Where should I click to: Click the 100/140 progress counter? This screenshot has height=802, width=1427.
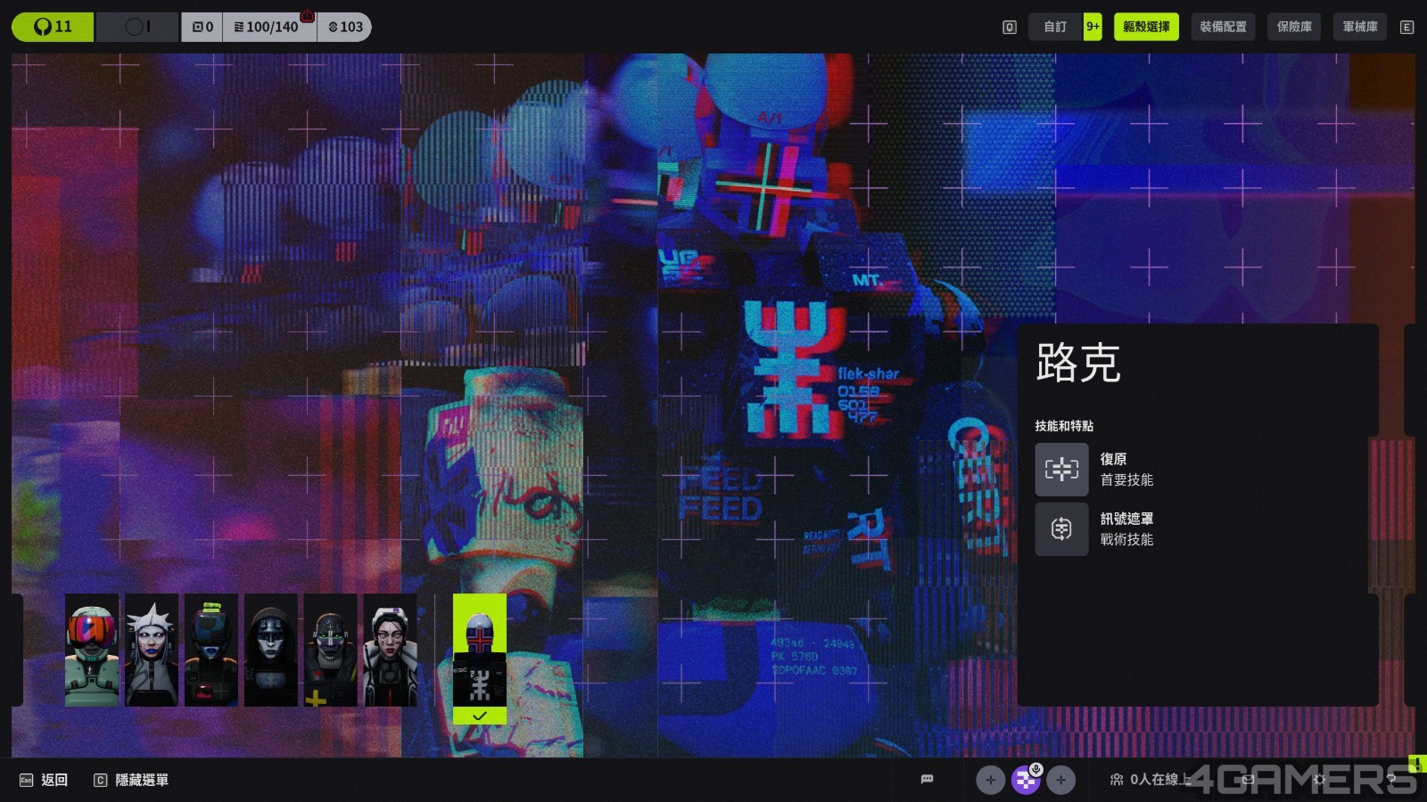(268, 26)
